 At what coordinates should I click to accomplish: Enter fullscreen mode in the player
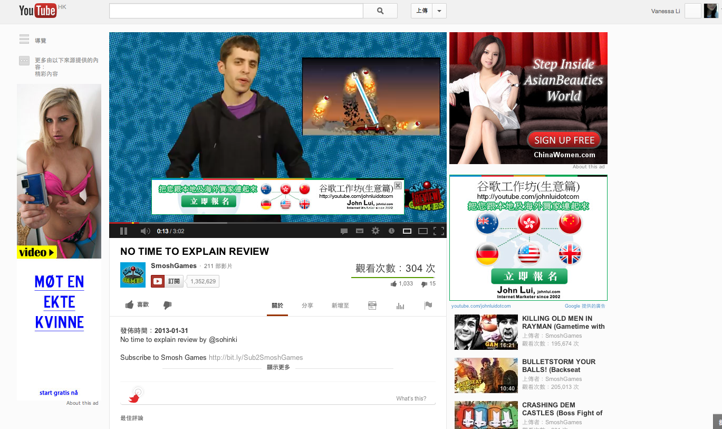[x=438, y=231]
